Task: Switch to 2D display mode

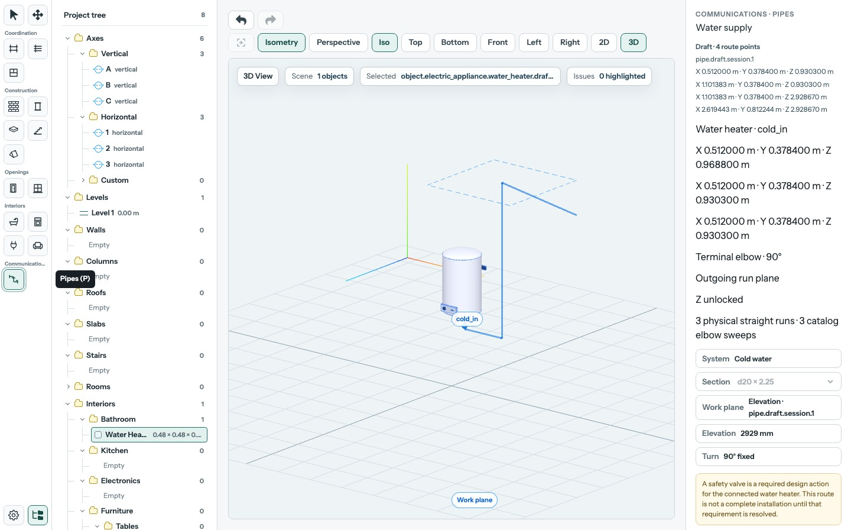Action: [604, 43]
